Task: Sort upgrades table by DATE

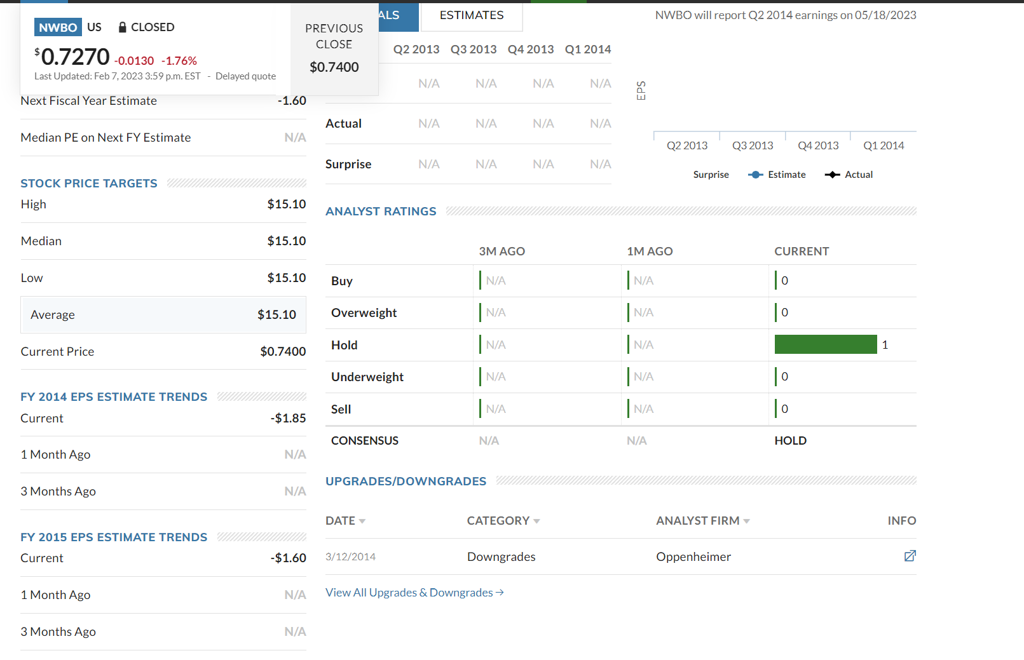Action: [x=345, y=521]
